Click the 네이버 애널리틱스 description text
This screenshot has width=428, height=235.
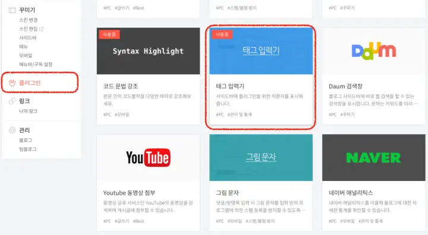coord(373,207)
